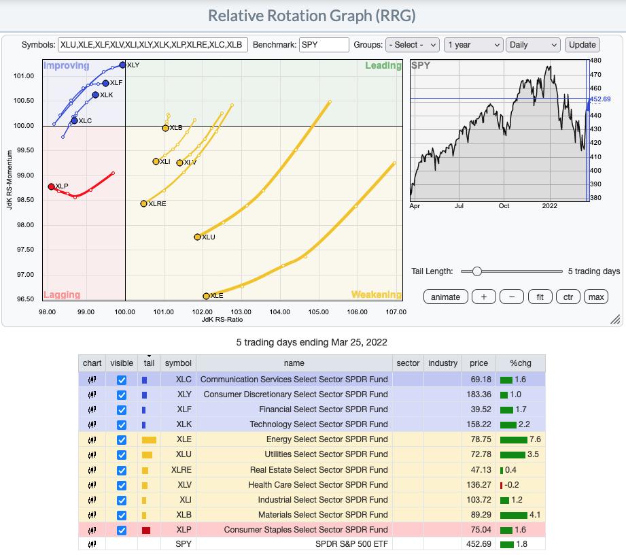Uncheck visible checkbox for XLF
The height and width of the screenshot is (555, 626).
122,410
